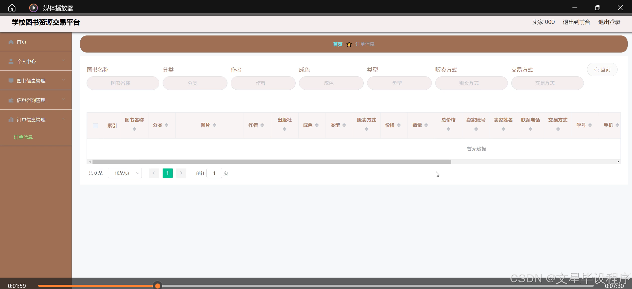Click the 卖家 000 user label

(543, 22)
